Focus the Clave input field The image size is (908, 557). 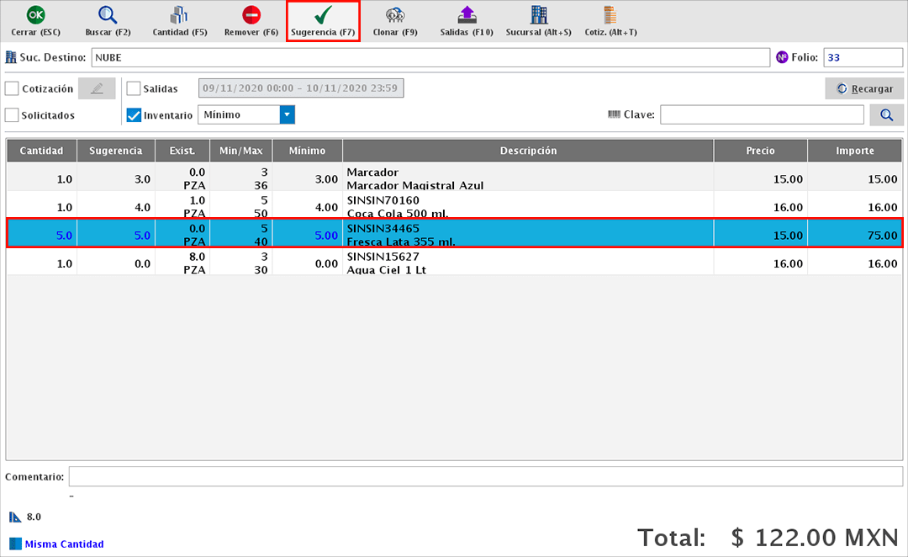click(x=761, y=114)
